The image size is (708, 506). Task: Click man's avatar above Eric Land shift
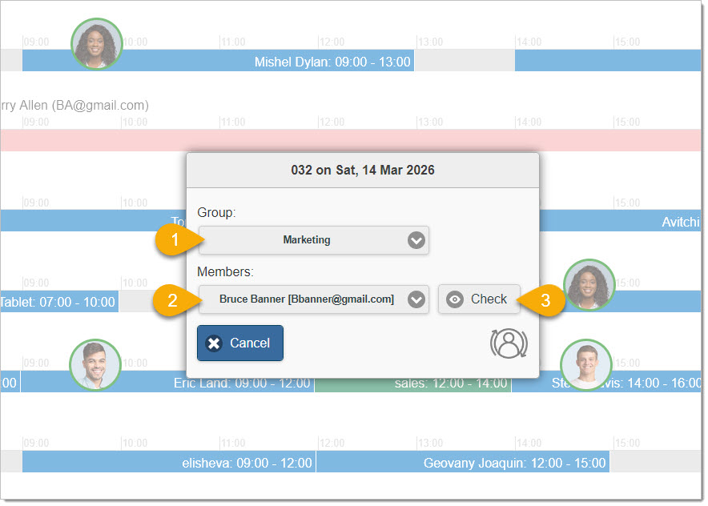tap(95, 364)
